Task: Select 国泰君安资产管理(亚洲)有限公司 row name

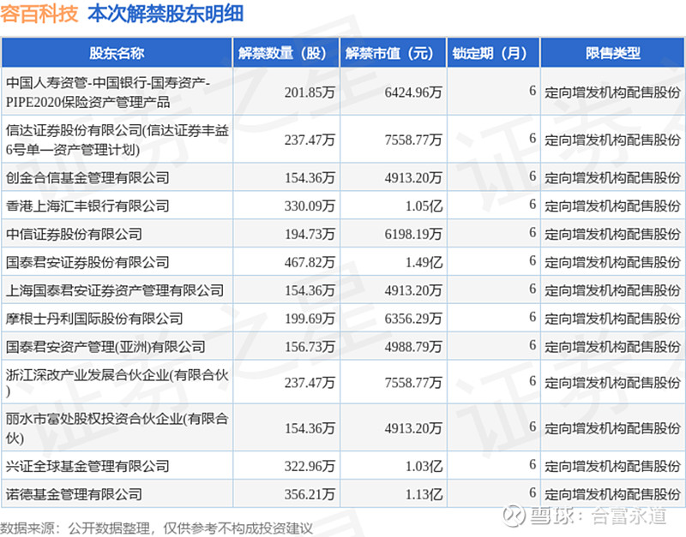Action: point(105,347)
